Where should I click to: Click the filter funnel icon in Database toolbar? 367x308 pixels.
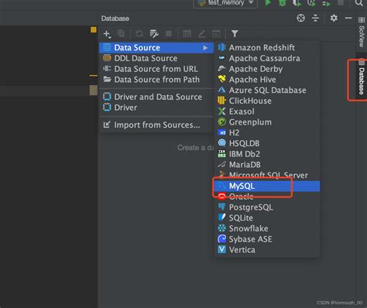point(235,34)
